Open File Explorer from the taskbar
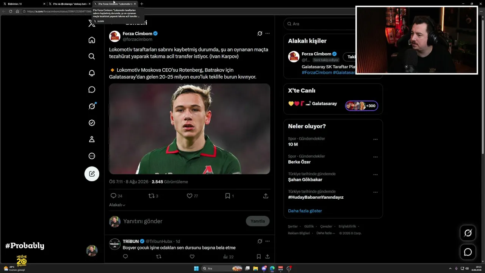 256,268
